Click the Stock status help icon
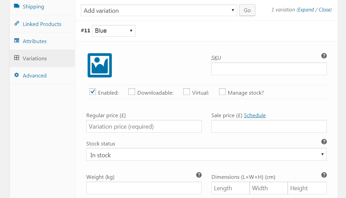This screenshot has height=198, width=346. point(324,141)
